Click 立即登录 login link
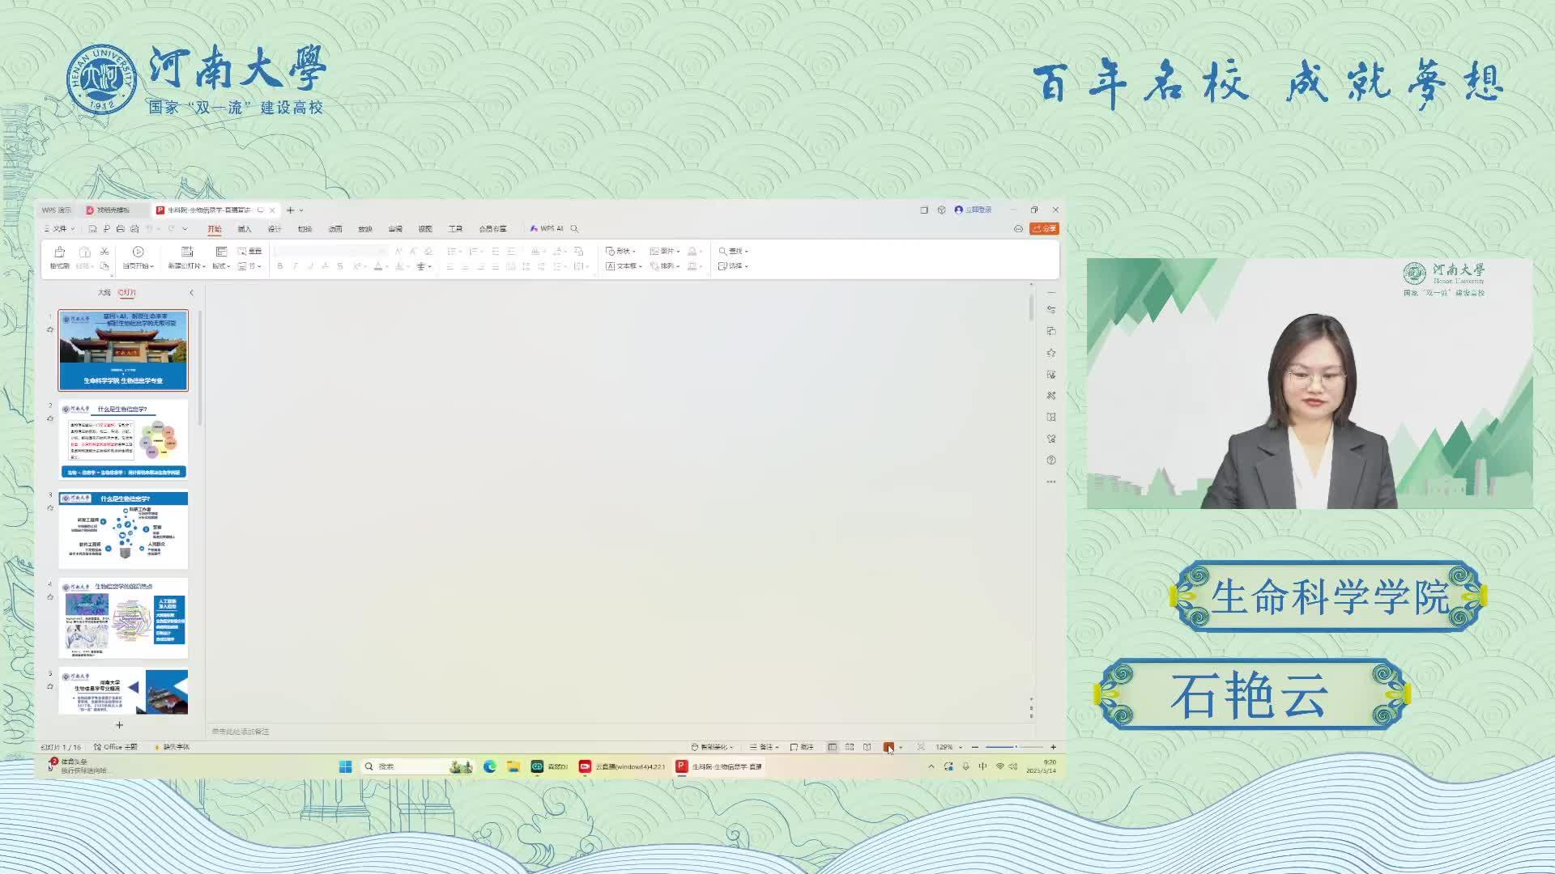Viewport: 1555px width, 874px height. pos(973,210)
